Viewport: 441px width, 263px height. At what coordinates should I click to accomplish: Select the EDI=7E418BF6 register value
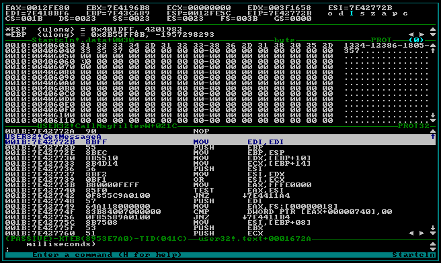pos(38,13)
